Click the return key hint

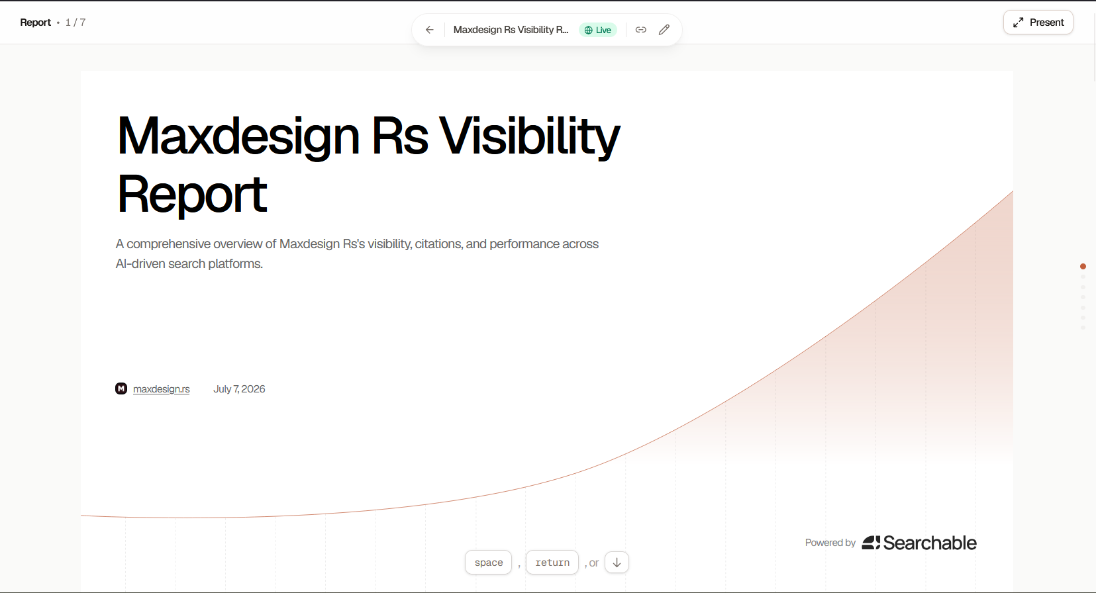552,563
